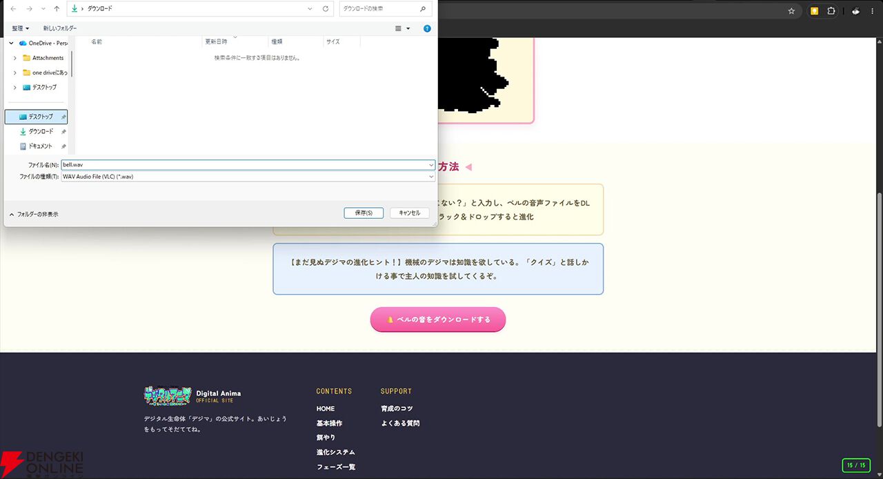The image size is (883, 479).
Task: Open the WAV Audio File type dropdown
Action: point(248,177)
